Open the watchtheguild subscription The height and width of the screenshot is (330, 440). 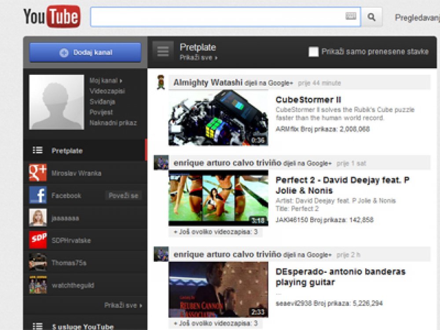click(85, 286)
